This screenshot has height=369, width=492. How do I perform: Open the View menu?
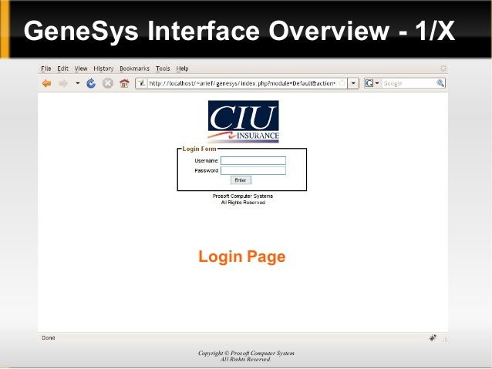tap(81, 69)
